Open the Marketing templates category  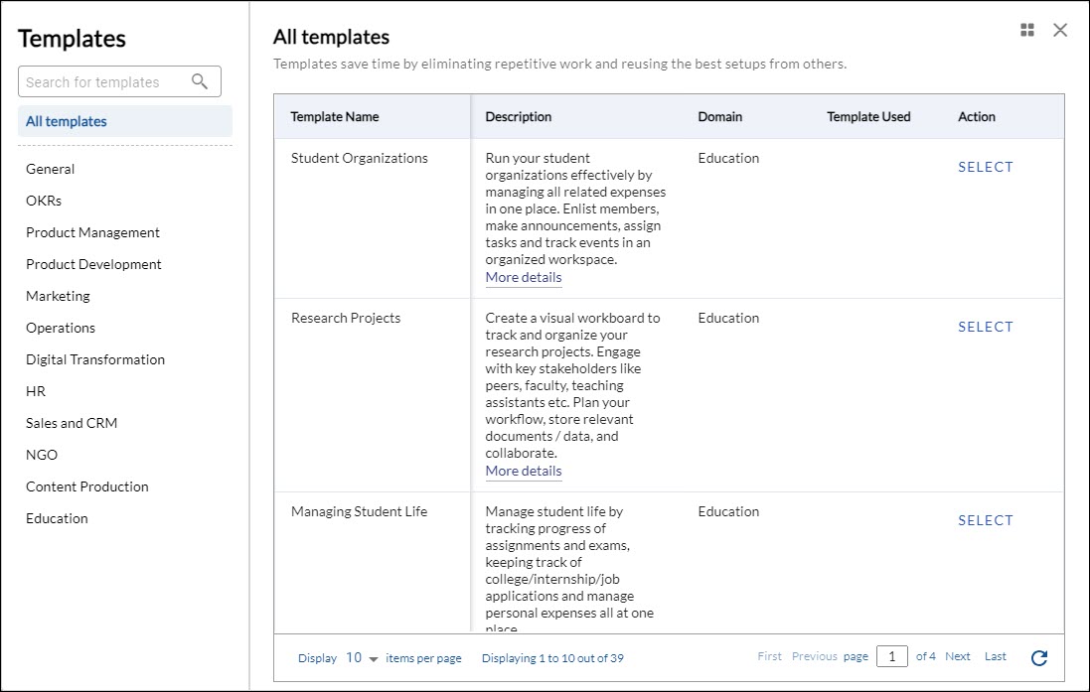(x=58, y=295)
